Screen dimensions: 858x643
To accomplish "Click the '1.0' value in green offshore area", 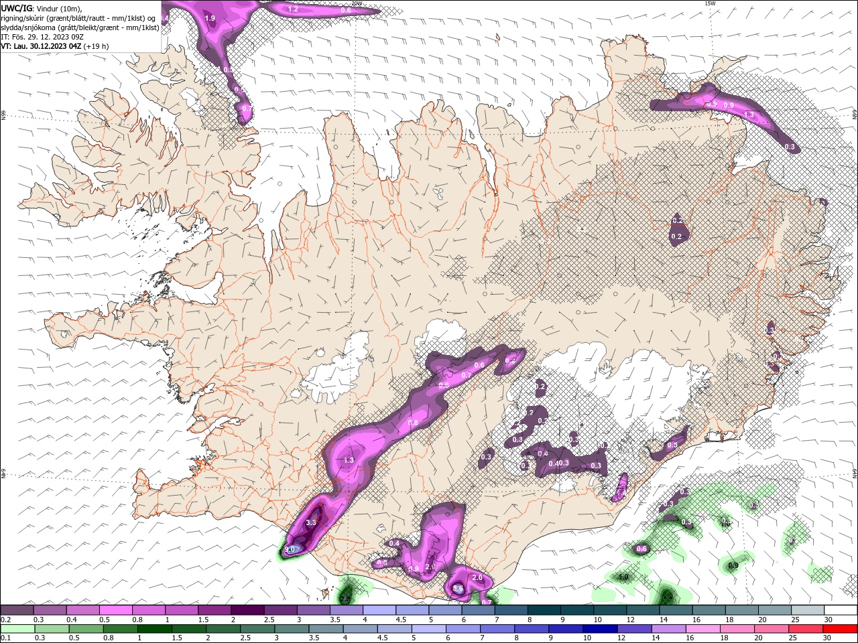I will coord(623,577).
